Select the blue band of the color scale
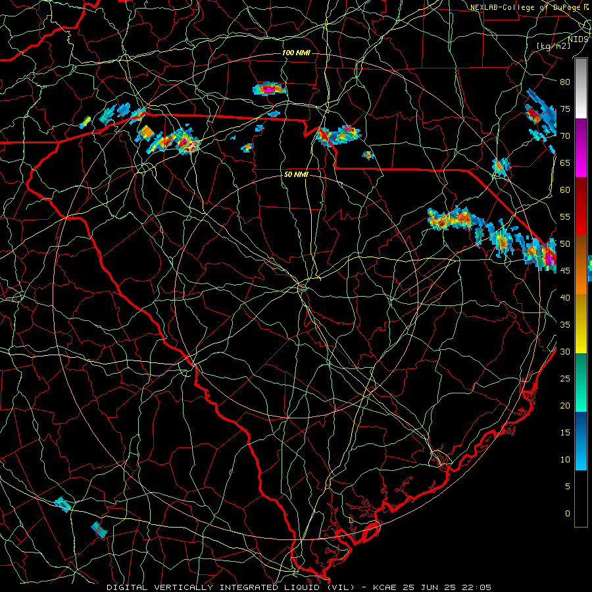The image size is (592, 592). (581, 441)
